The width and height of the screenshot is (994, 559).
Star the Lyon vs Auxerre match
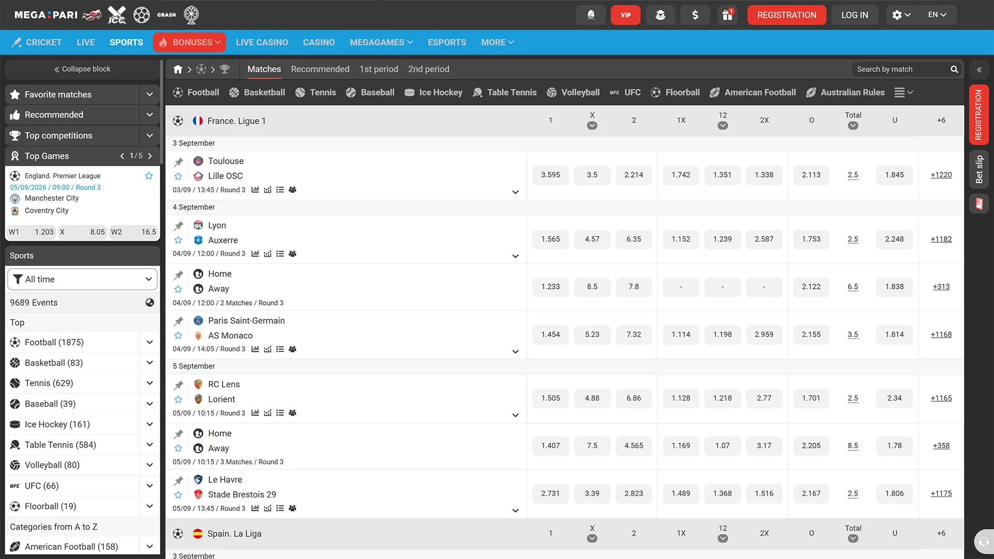(178, 240)
